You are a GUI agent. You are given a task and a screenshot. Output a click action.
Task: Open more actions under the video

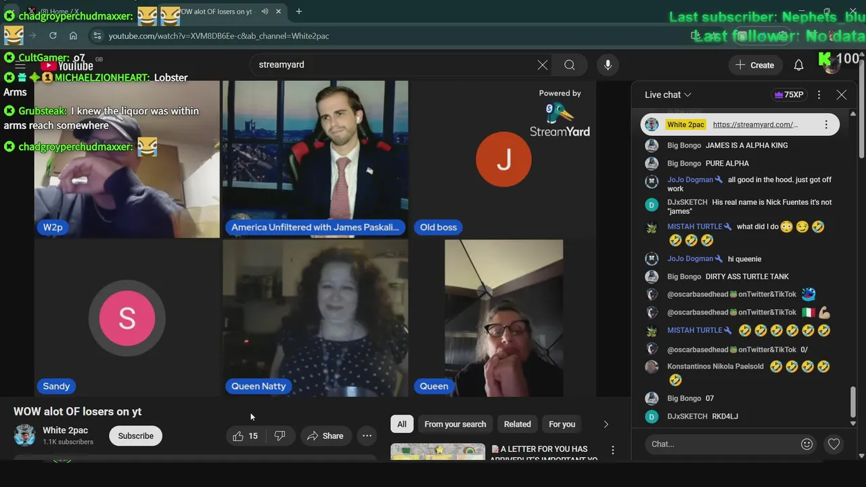(x=367, y=436)
